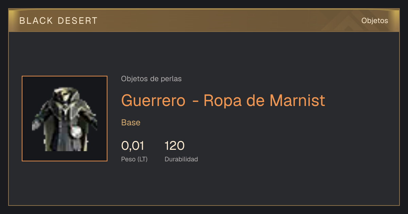Click the BLACK DESERT logo text
Screen dimensions: 408x214
58,21
